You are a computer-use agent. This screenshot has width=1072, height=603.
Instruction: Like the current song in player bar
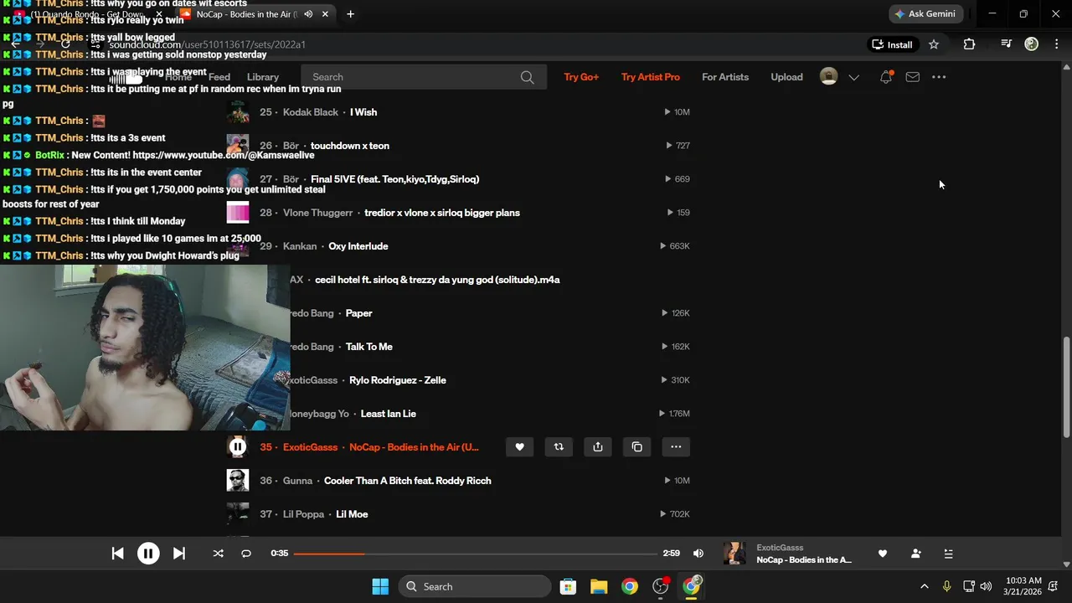click(x=882, y=554)
